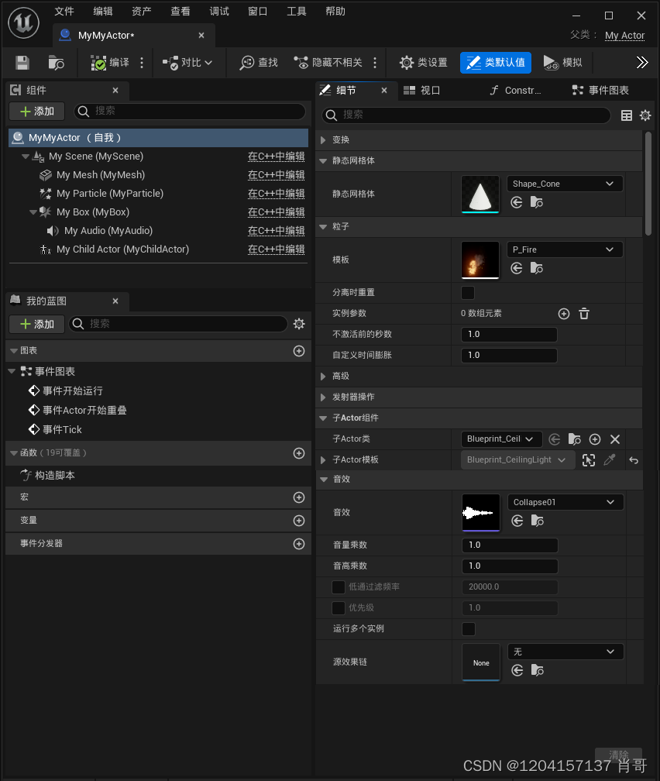Toggle 隐藏不相关 hide unrelated

[328, 63]
